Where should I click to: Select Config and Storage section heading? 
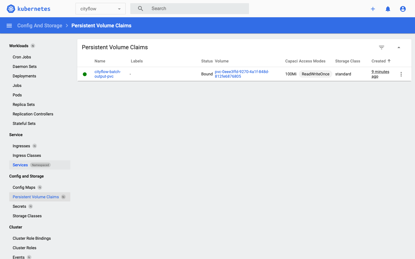coord(27,176)
